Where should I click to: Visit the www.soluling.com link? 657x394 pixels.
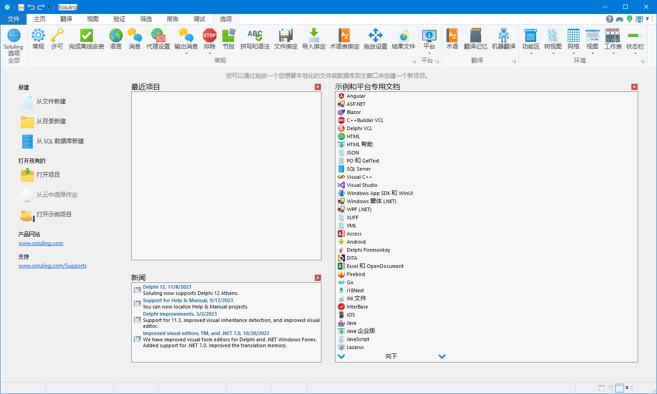(x=41, y=243)
